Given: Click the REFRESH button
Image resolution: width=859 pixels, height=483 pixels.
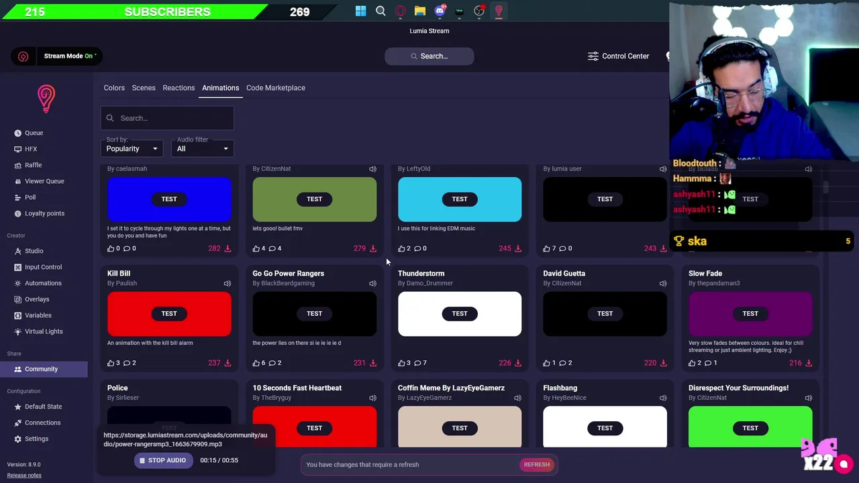Looking at the screenshot, I should (537, 464).
